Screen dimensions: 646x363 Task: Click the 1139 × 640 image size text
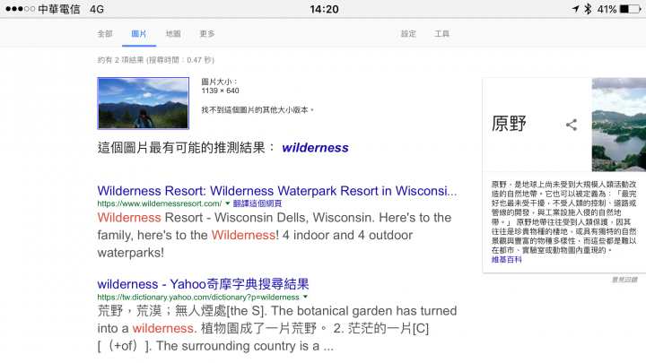click(x=220, y=91)
